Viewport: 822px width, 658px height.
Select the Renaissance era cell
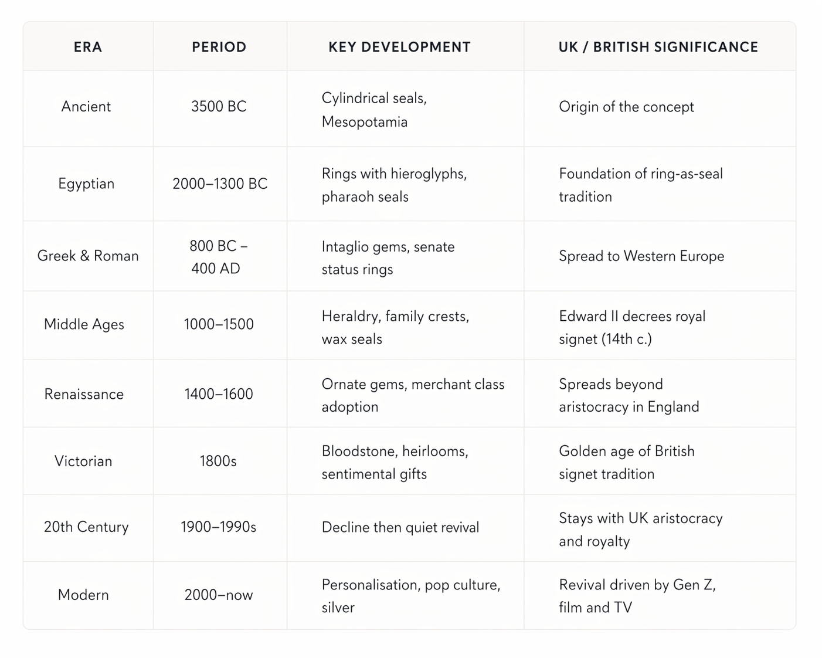(84, 394)
